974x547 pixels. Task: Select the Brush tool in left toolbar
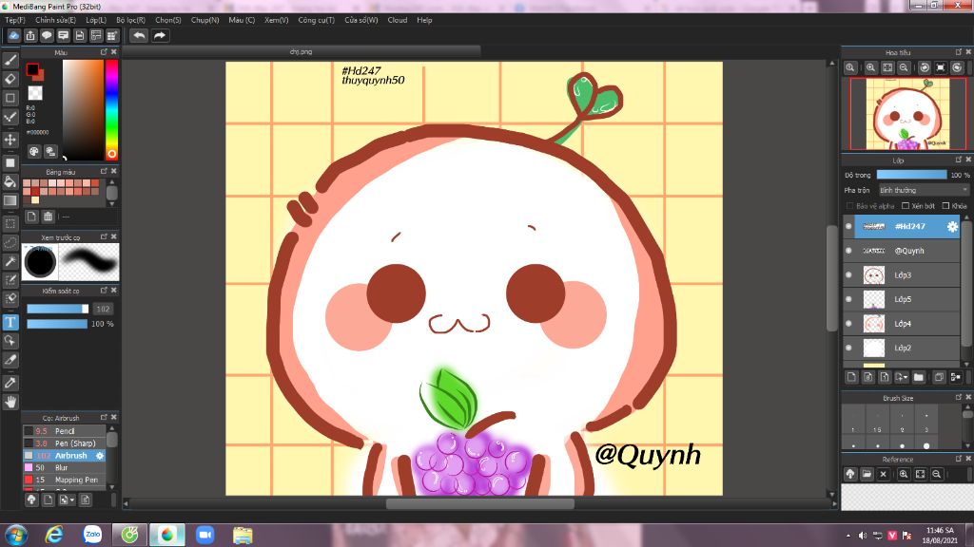(10, 60)
